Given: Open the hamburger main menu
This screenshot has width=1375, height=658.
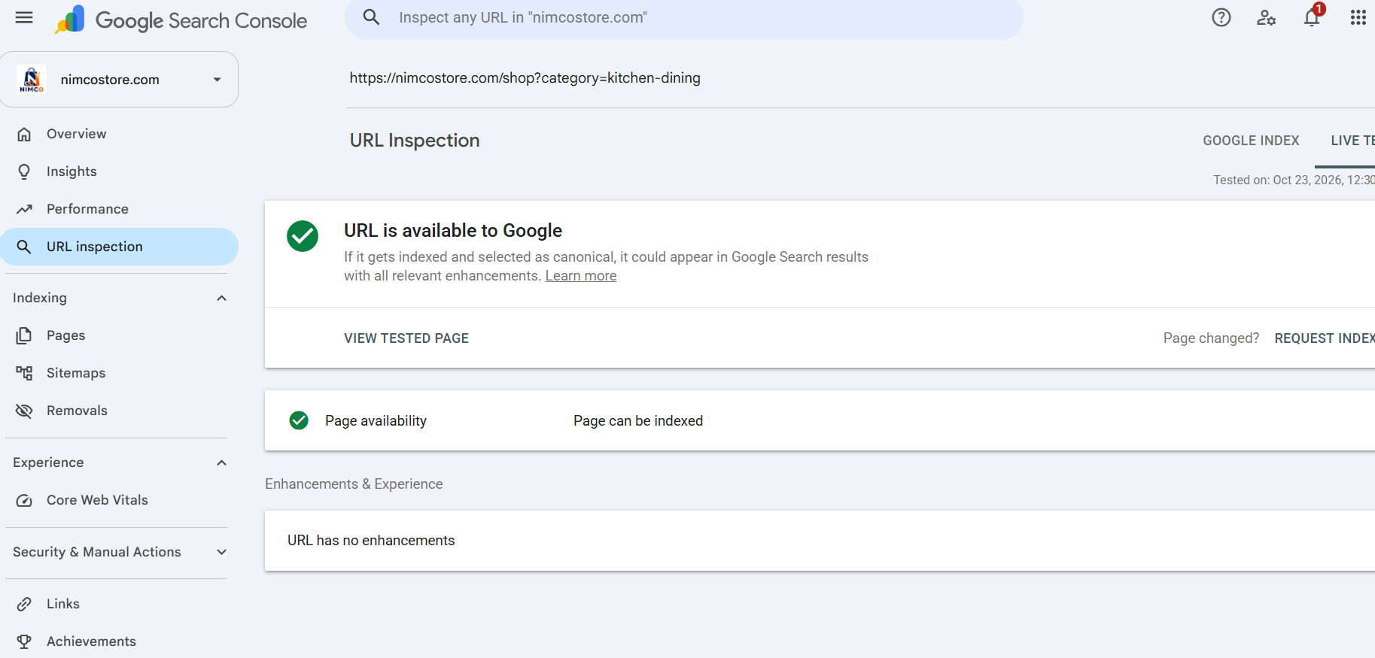Looking at the screenshot, I should pyautogui.click(x=24, y=17).
